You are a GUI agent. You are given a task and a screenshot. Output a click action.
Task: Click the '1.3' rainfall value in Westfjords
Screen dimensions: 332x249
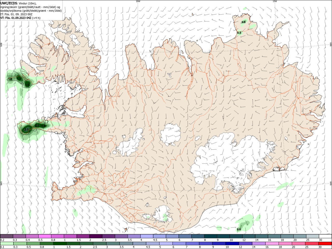click(19, 79)
